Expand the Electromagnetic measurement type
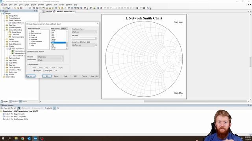Viewport: 252px width, 141px height. click(30, 33)
